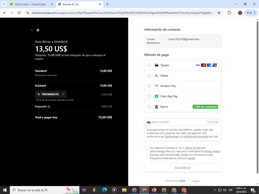
Task: Reload the checkout page
Action: 19,13
